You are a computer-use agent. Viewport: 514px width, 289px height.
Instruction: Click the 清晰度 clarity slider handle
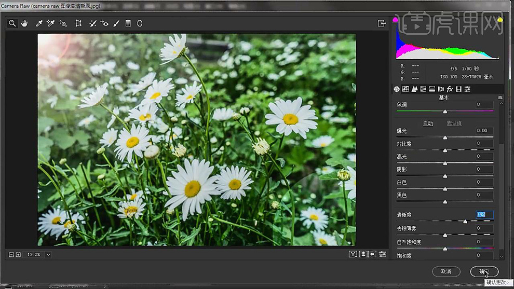click(465, 222)
